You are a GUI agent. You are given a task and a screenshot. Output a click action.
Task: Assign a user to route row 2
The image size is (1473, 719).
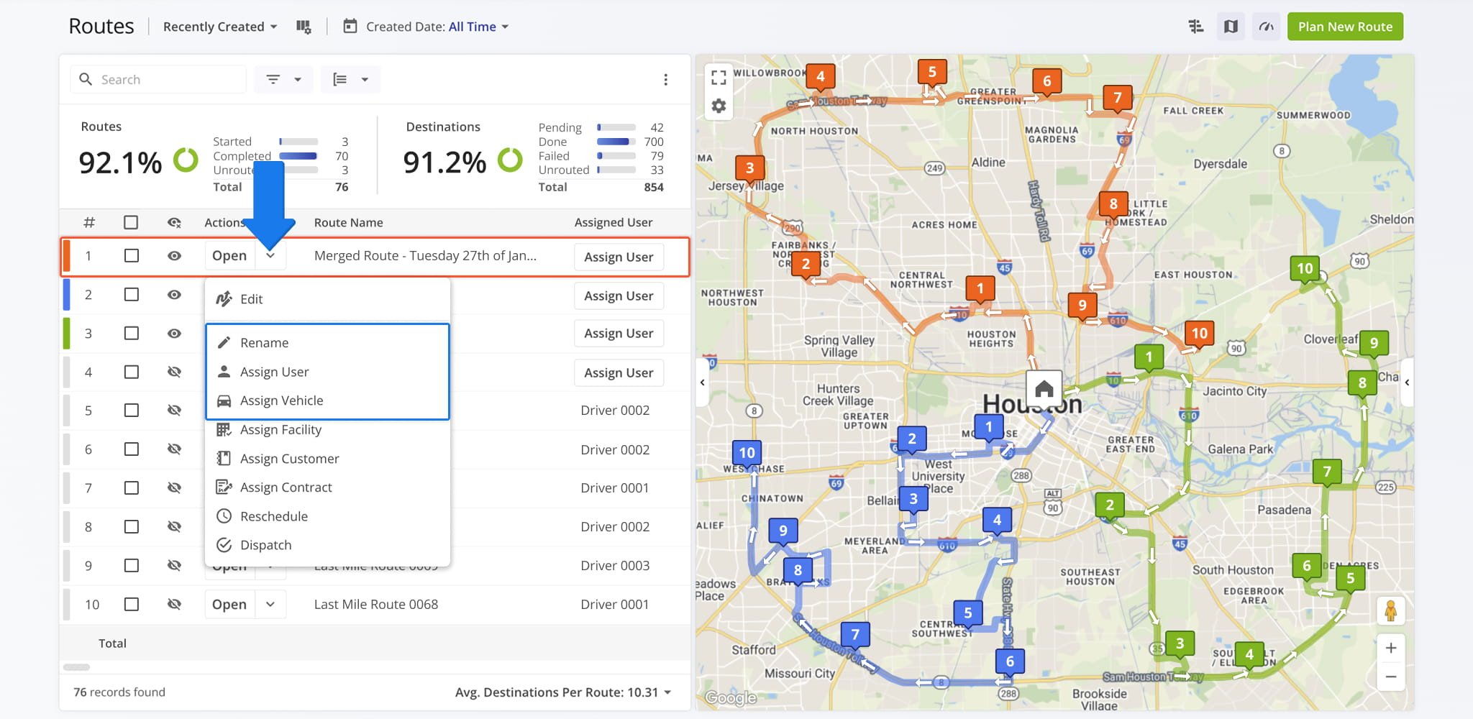pos(619,296)
